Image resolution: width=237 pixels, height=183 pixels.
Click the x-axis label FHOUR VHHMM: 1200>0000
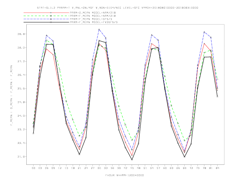124,175
